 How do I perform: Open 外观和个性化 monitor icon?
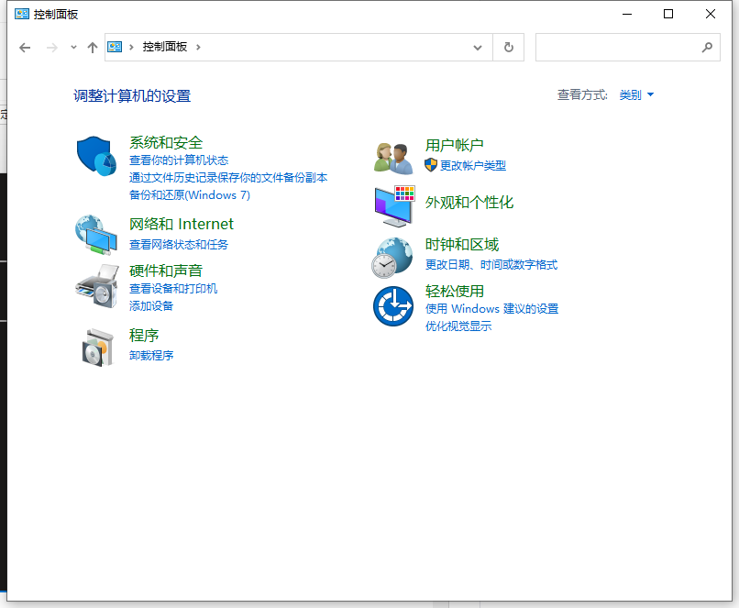[x=392, y=204]
